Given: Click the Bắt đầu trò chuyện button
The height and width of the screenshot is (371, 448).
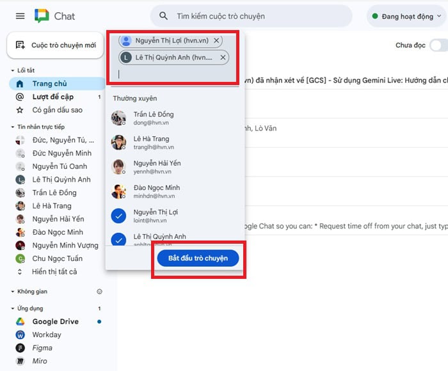Looking at the screenshot, I should click(198, 258).
